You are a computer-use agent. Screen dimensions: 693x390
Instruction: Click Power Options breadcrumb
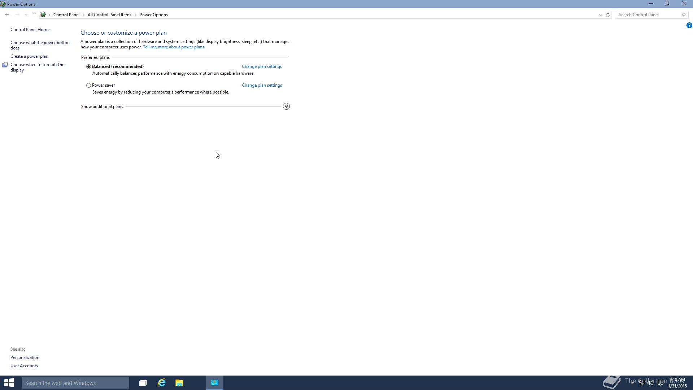(154, 15)
